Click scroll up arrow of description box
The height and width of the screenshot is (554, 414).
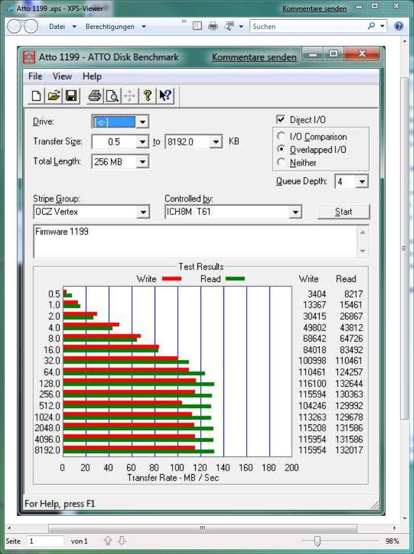(x=362, y=232)
